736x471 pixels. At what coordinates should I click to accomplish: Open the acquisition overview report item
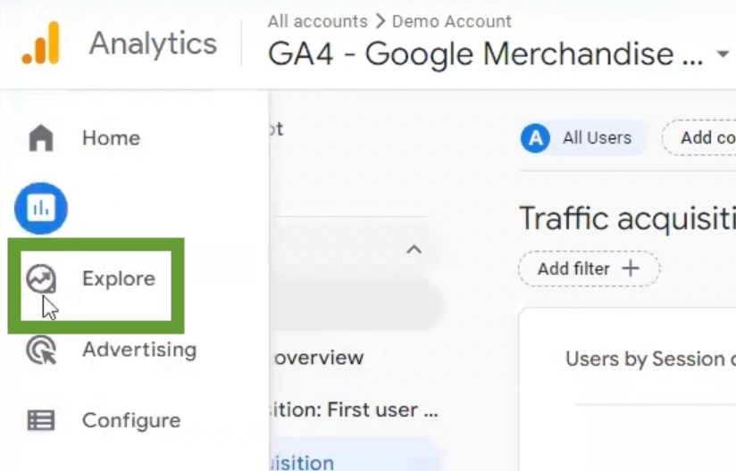(318, 358)
